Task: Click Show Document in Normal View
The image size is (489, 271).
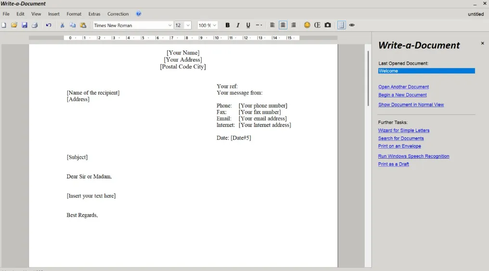Action: pos(411,105)
